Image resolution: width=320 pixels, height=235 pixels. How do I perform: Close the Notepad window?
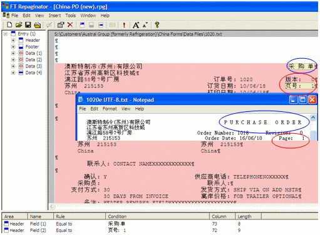coord(312,100)
